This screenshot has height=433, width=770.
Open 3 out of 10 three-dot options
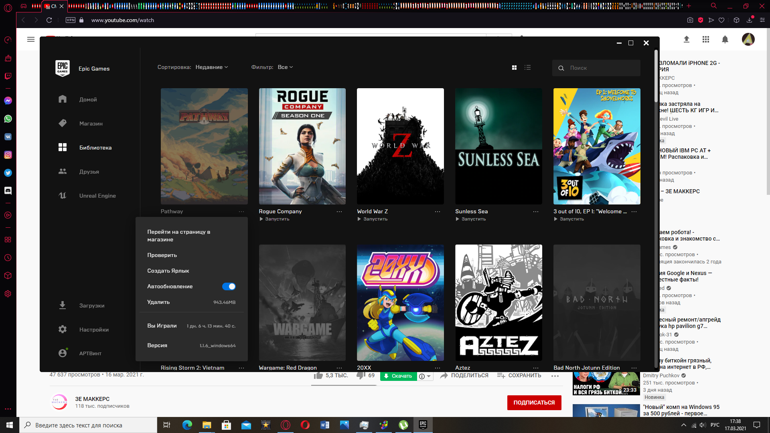point(634,212)
